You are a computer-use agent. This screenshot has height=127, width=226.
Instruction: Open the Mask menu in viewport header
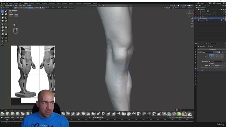[24, 6]
